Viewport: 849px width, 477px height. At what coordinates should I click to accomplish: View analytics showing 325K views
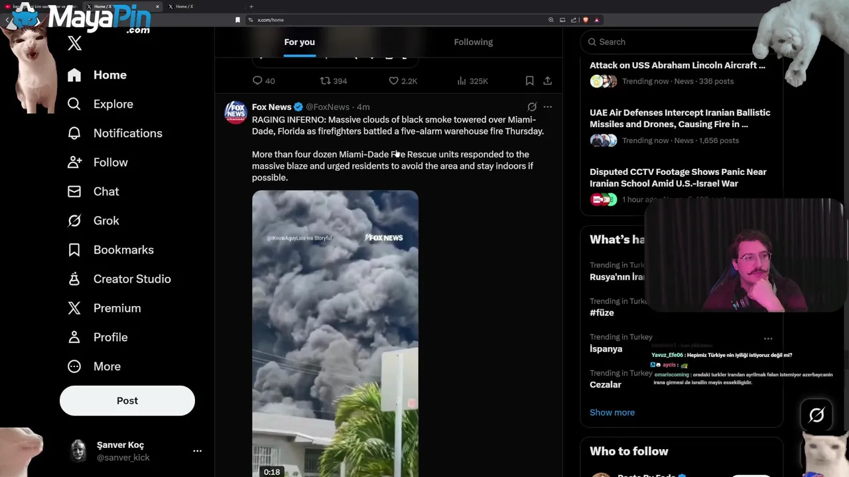(x=472, y=81)
